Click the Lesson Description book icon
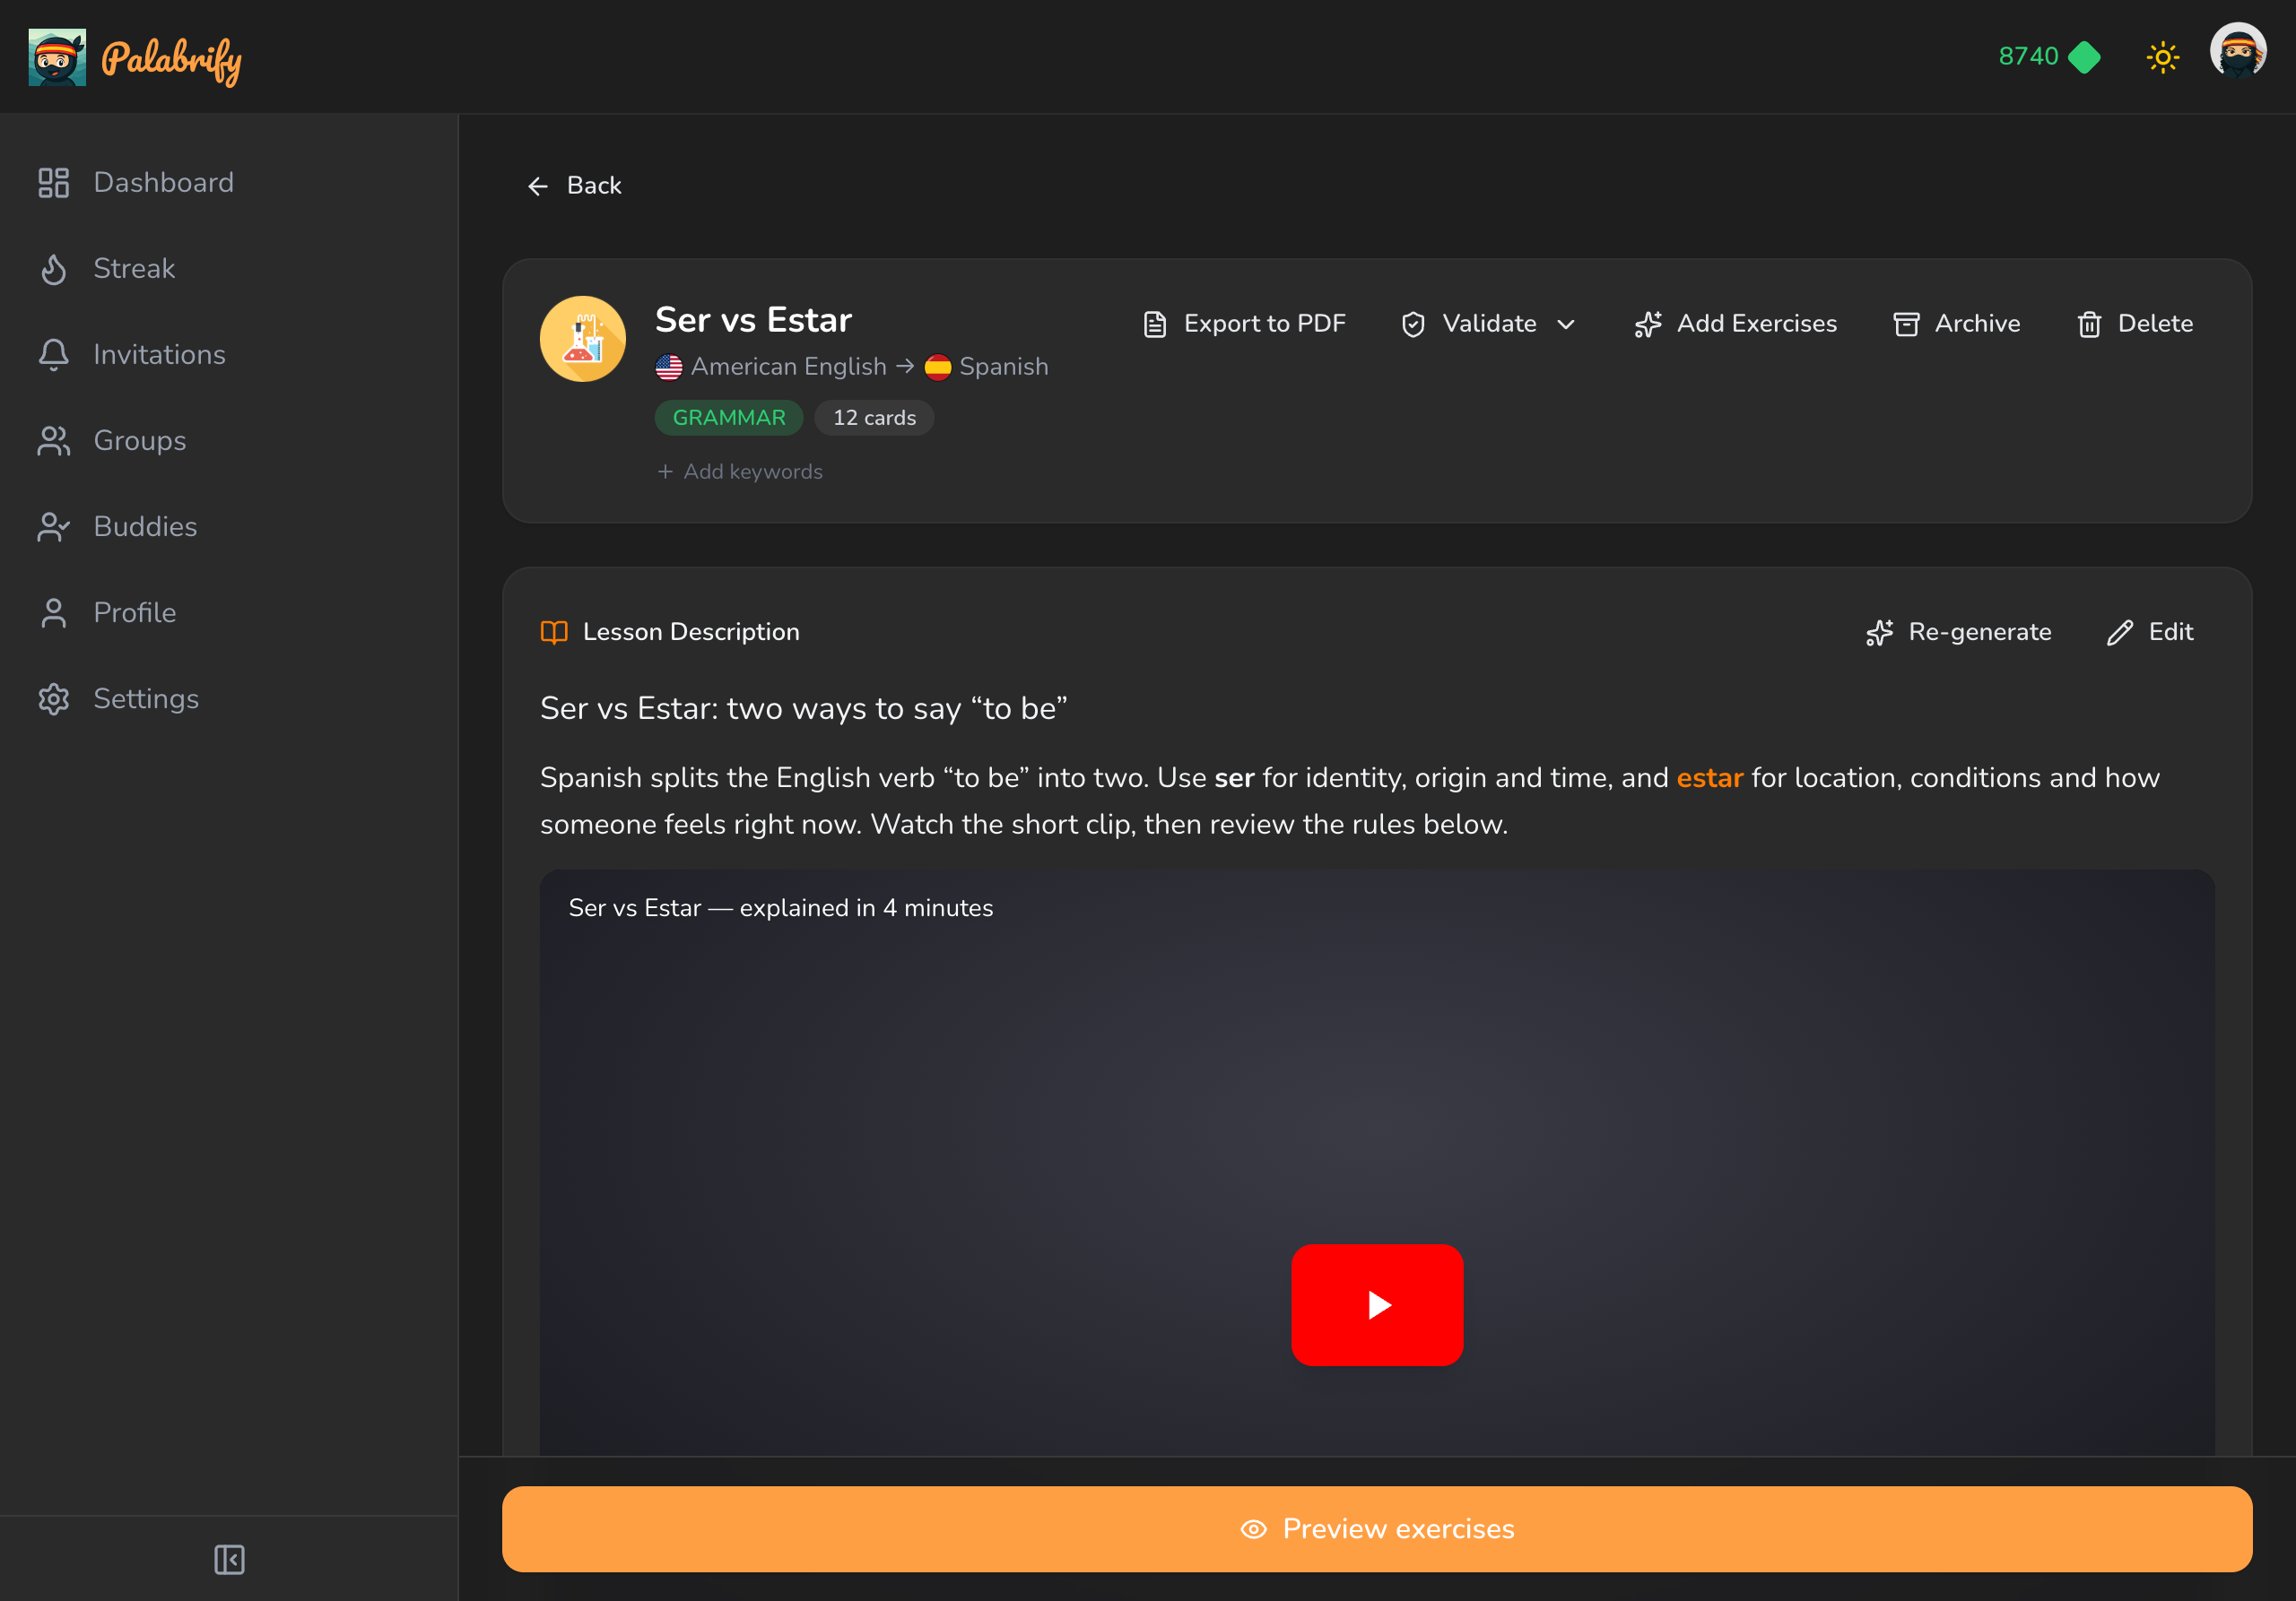Image resolution: width=2296 pixels, height=1601 pixels. 554,632
